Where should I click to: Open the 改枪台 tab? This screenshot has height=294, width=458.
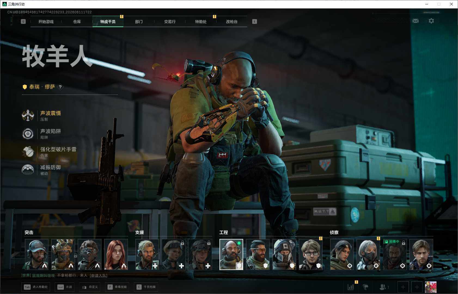click(x=232, y=21)
